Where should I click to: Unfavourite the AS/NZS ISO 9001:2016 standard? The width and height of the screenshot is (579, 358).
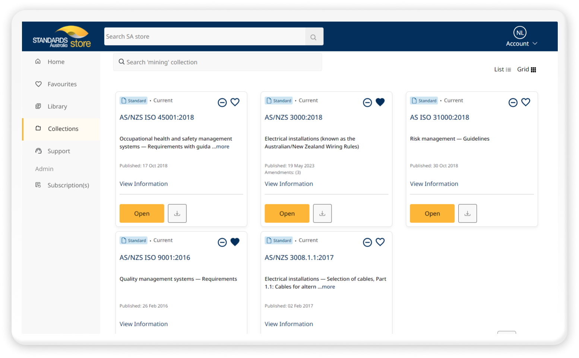point(235,242)
